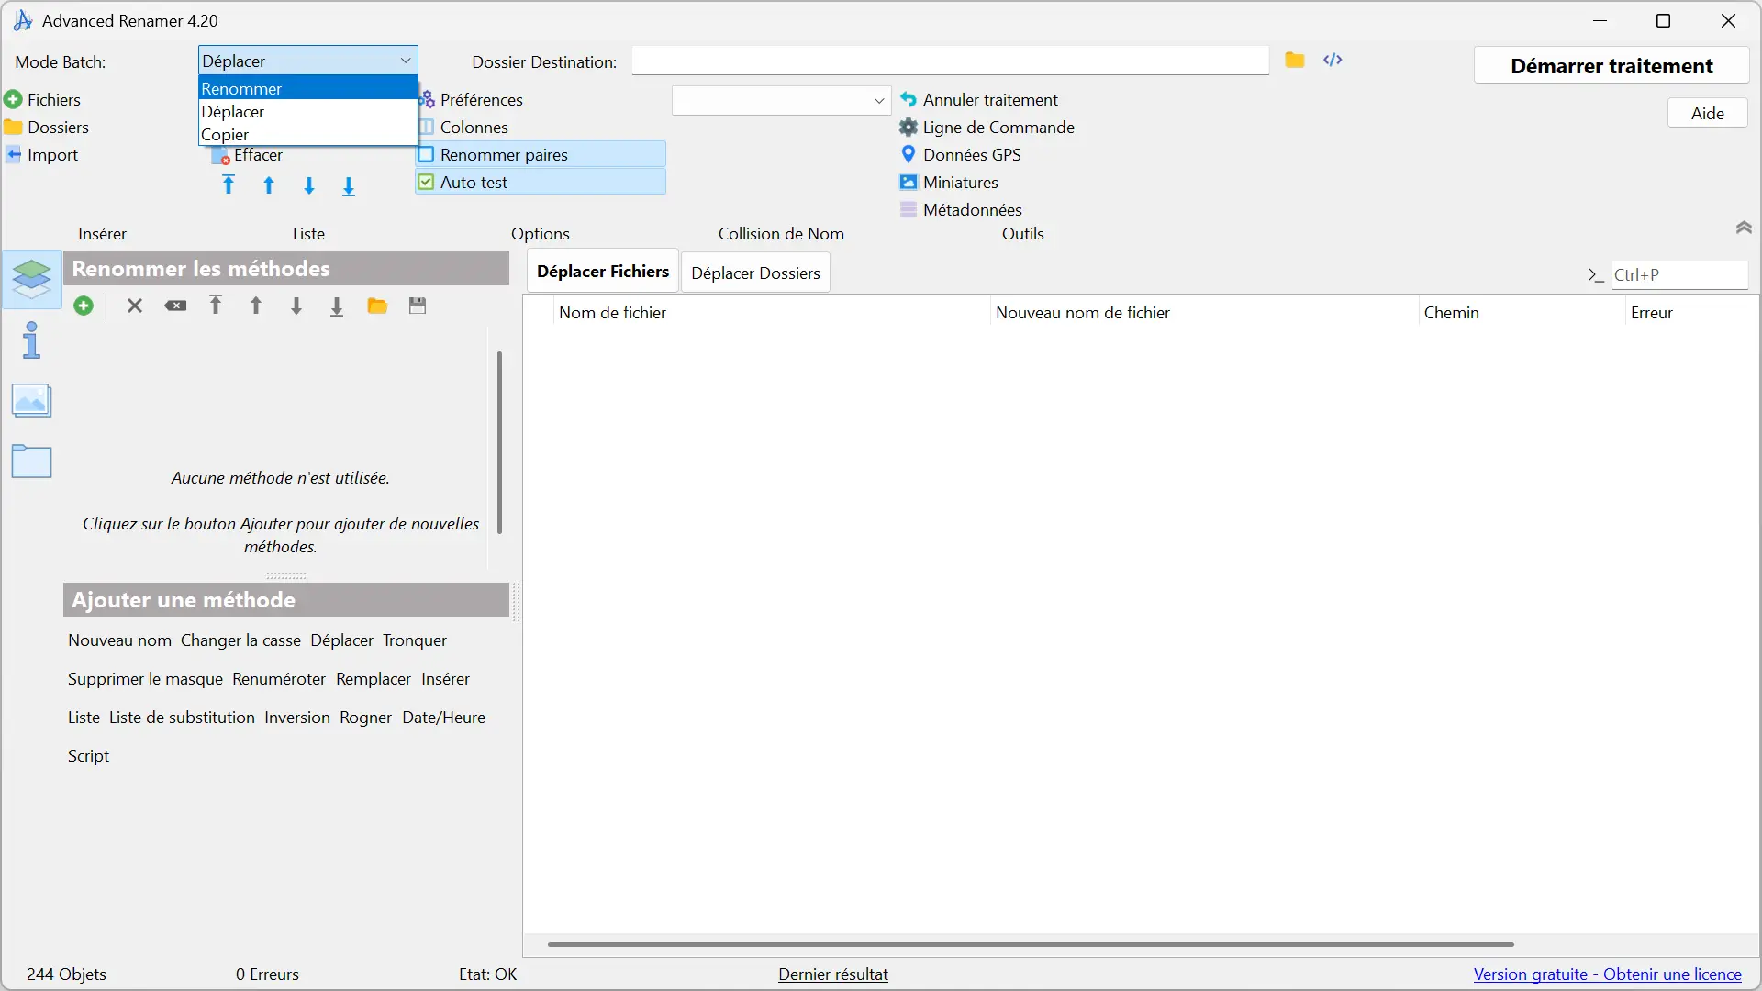The width and height of the screenshot is (1762, 991).
Task: Move method to bottom in methods toolbar
Action: click(x=337, y=306)
